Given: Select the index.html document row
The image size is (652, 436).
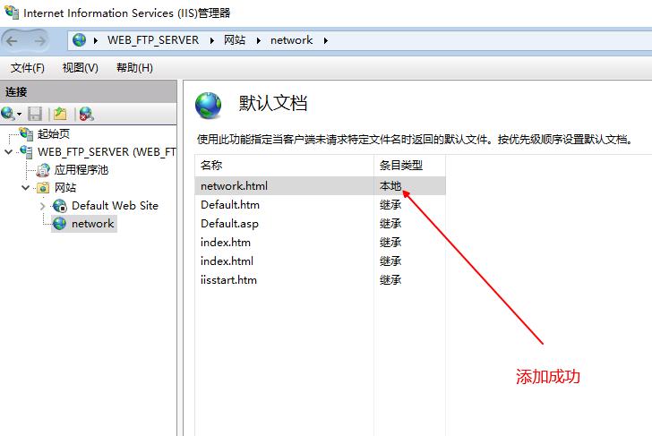Looking at the screenshot, I should point(321,261).
